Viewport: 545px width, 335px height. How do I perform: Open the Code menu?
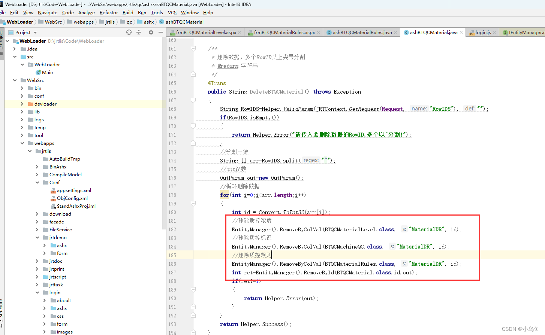pyautogui.click(x=68, y=12)
